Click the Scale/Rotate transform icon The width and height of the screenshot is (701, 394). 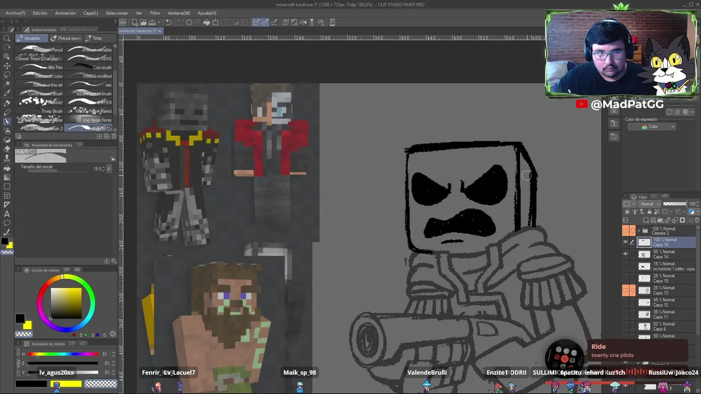click(x=215, y=22)
